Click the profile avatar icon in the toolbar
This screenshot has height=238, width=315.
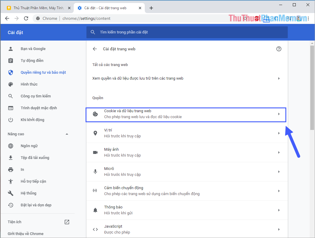[299, 18]
